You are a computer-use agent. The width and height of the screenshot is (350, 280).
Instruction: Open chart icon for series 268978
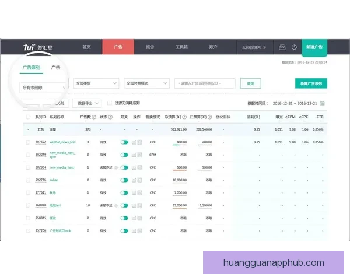pyautogui.click(x=134, y=205)
